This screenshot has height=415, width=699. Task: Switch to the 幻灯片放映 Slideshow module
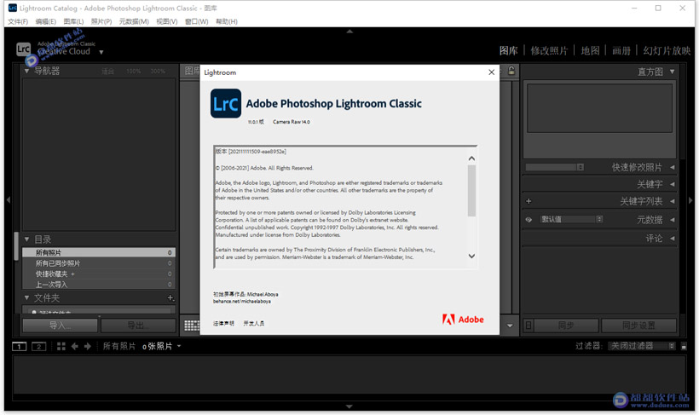[667, 51]
